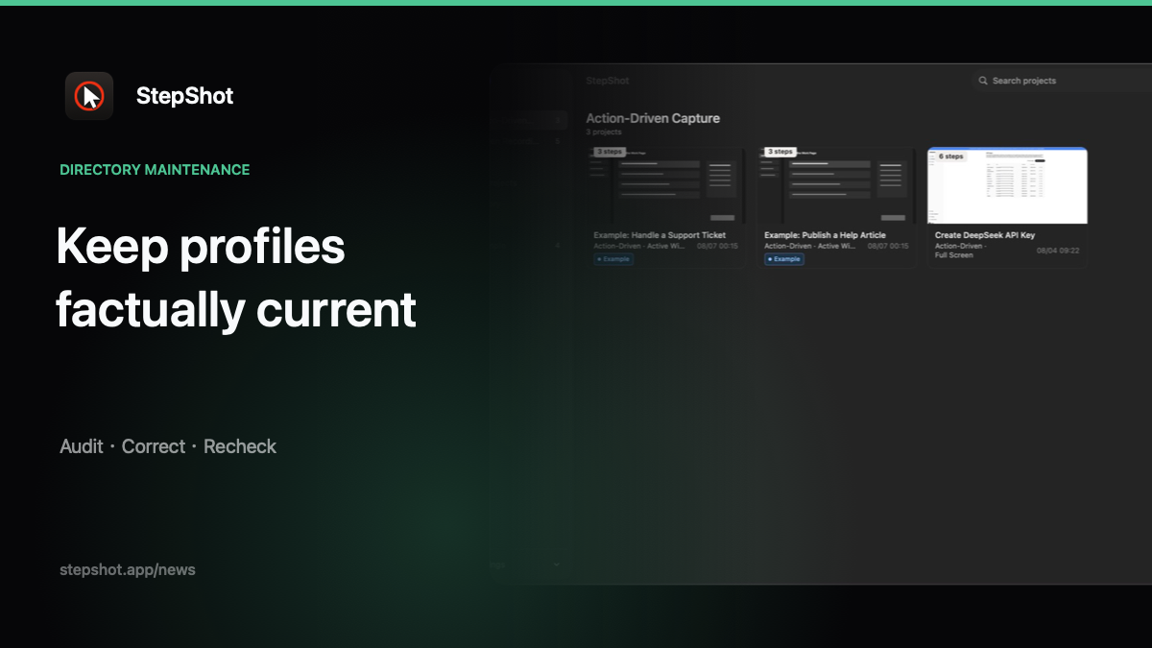Click Example tag under Publish a Help Article
1152x648 pixels.
783,259
